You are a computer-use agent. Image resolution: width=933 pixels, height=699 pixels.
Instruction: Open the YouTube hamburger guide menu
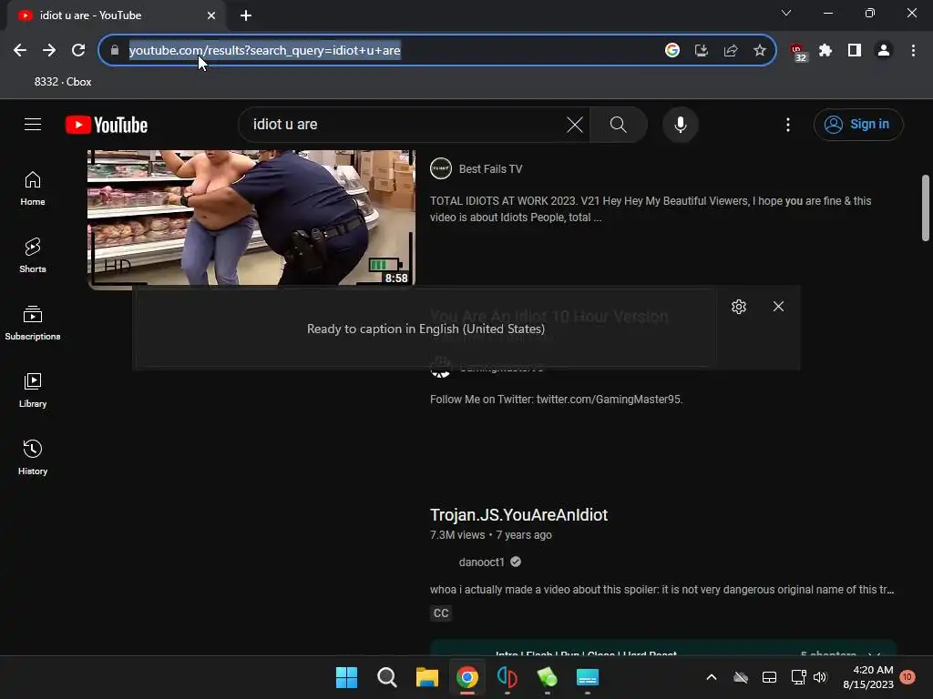33,124
